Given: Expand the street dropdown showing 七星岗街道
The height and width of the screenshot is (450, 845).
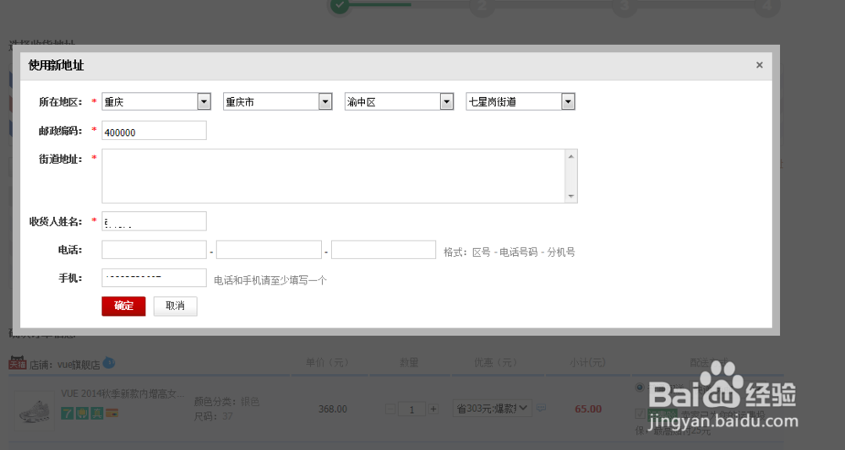Looking at the screenshot, I should 520,101.
